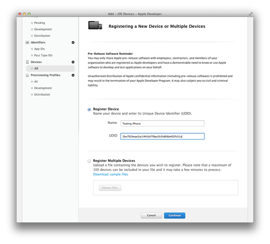The height and width of the screenshot is (244, 270).
Task: Click the Provisioning Profiles document icon
Action: (27, 75)
